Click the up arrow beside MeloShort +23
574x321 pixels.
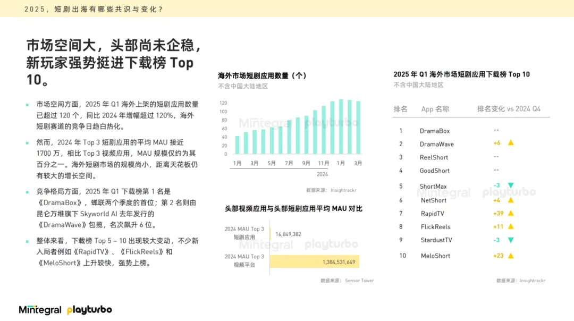pyautogui.click(x=511, y=256)
